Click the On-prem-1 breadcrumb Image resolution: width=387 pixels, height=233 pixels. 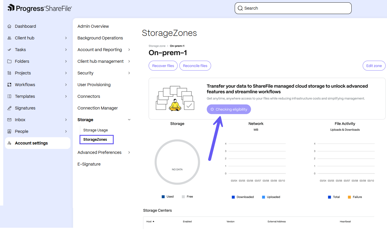[177, 46]
